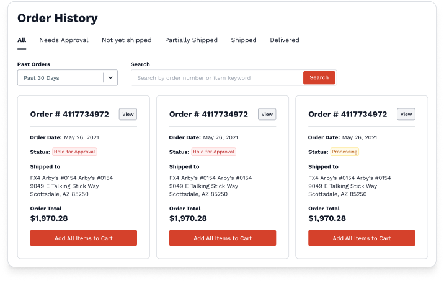Click the Processing status badge
The height and width of the screenshot is (281, 444).
point(345,152)
